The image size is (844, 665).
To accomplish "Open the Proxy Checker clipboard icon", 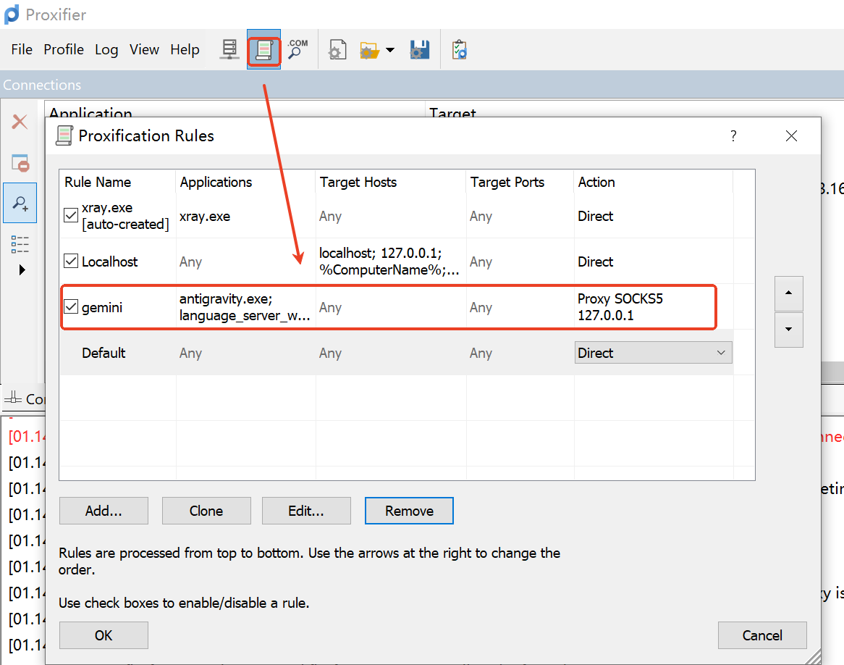I will pos(459,50).
